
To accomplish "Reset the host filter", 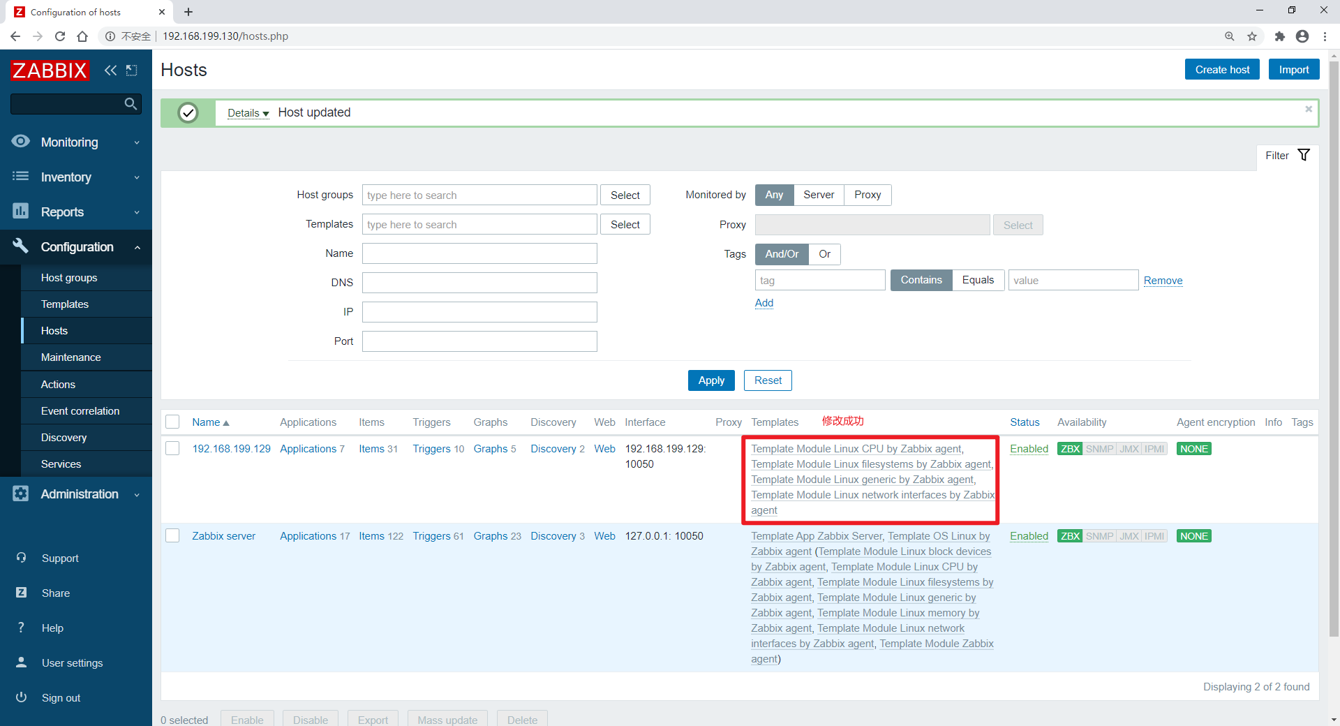I will click(768, 380).
